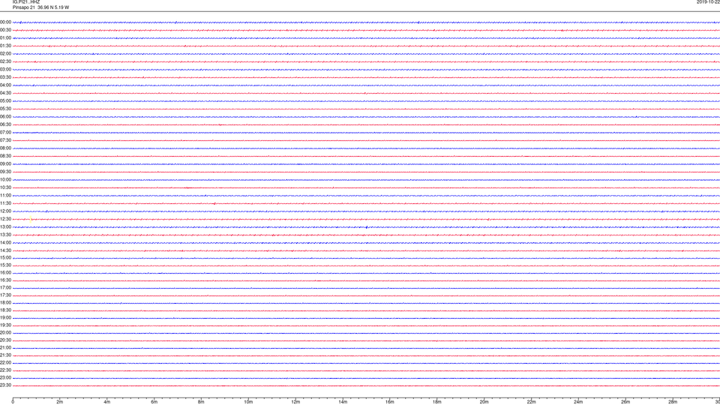This screenshot has height=405, width=720.
Task: Select the 02:00 trace time label
Action: [x=5, y=54]
